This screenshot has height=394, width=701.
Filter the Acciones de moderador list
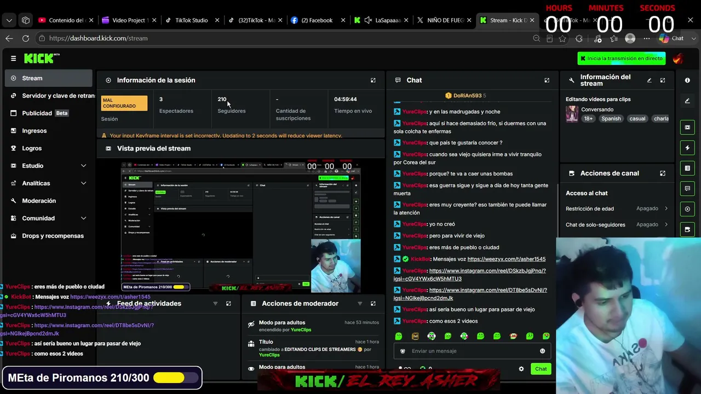(360, 304)
